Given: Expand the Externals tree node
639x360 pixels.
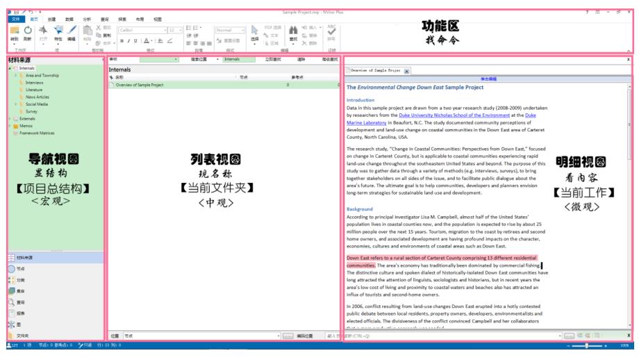Looking at the screenshot, I should click(x=10, y=119).
